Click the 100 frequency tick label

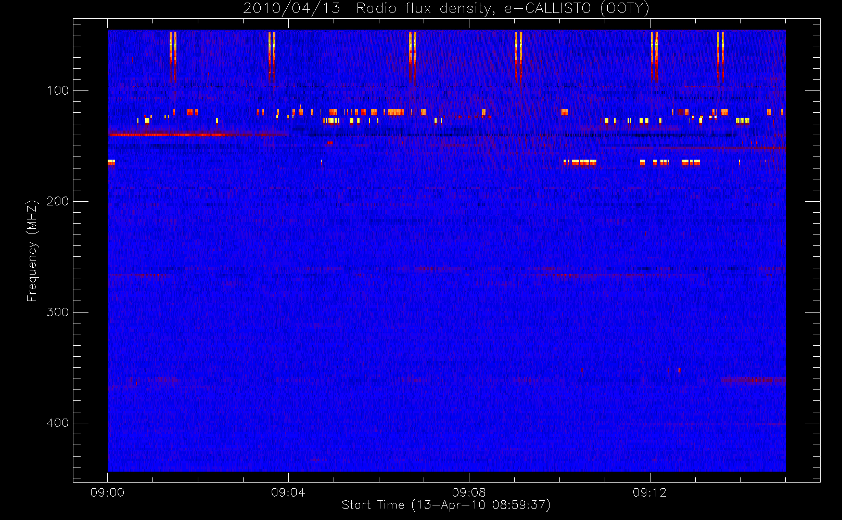57,90
